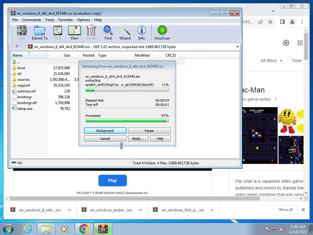Click the horizontal page scrollbar
The height and width of the screenshot is (235, 313).
[x=134, y=198]
